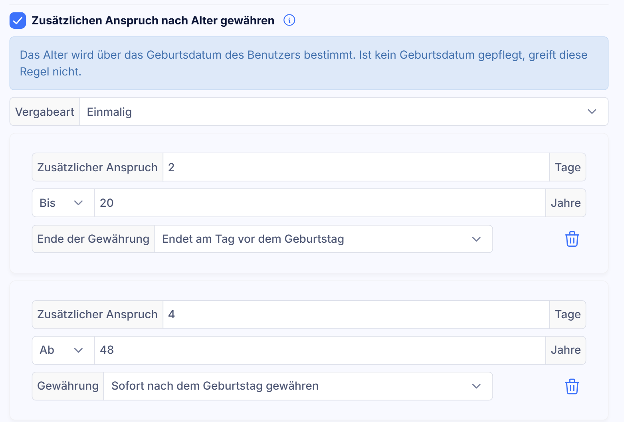The height and width of the screenshot is (422, 624).
Task: Click 'Jahre' suffix next to value 20
Action: click(x=566, y=203)
